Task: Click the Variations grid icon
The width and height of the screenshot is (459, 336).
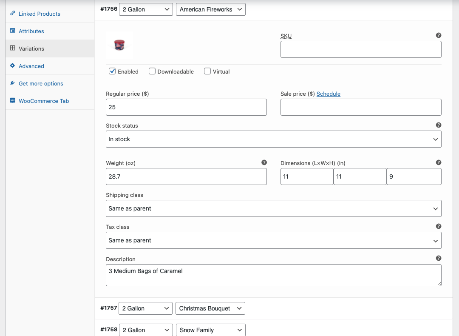Action: click(13, 48)
